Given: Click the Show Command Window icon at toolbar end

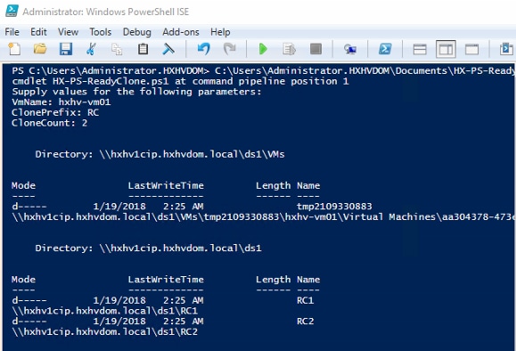Looking at the screenshot, I should 506,49.
